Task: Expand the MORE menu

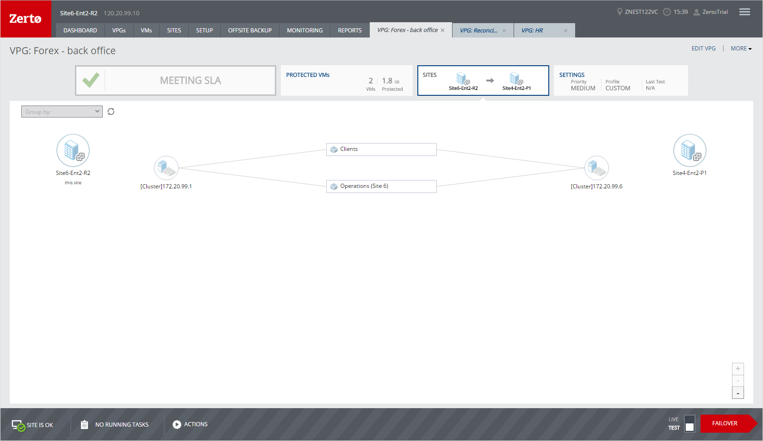Action: click(741, 49)
